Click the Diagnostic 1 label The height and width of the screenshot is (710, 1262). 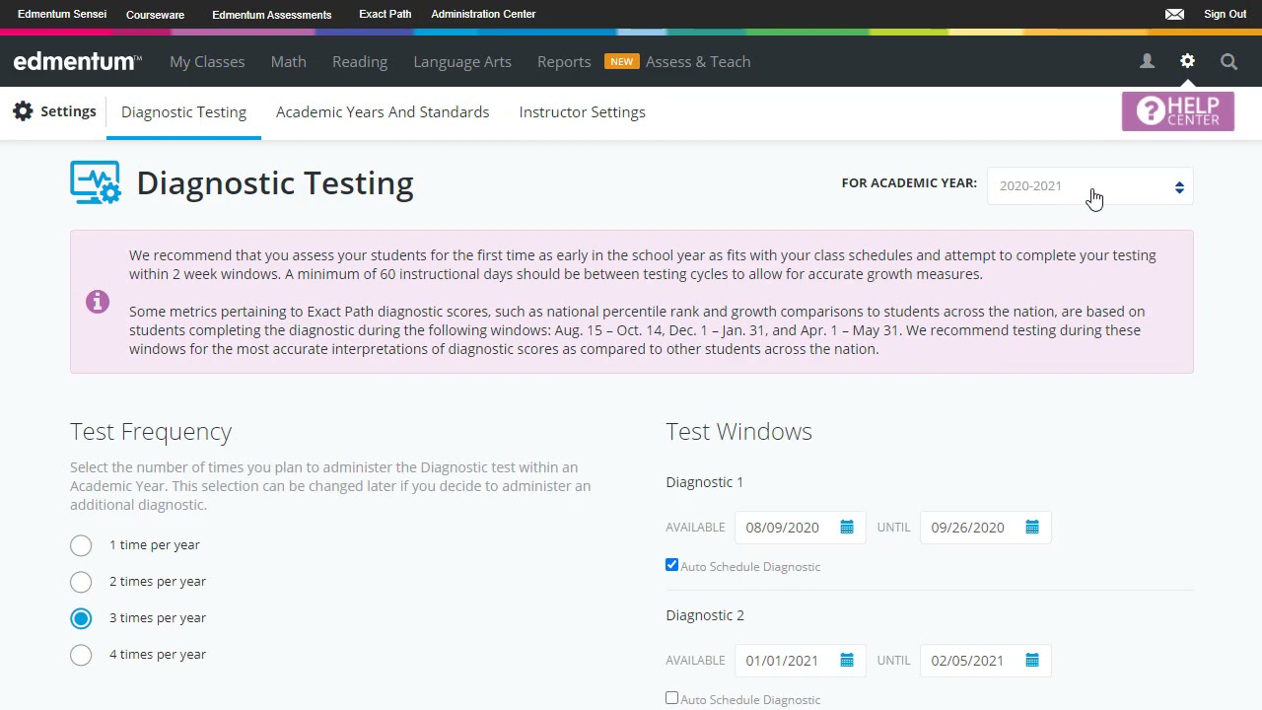click(x=705, y=482)
